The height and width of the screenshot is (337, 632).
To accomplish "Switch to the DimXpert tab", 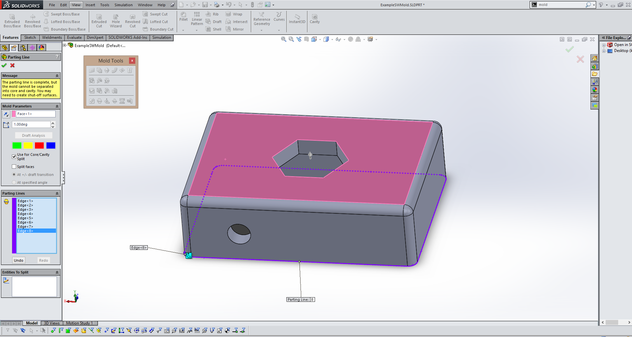I will point(95,37).
